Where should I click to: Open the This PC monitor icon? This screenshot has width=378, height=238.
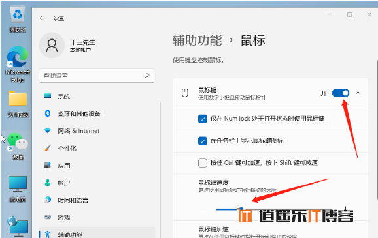(18, 184)
